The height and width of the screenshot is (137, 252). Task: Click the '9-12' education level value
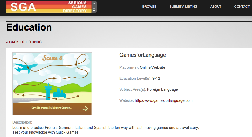point(156,78)
